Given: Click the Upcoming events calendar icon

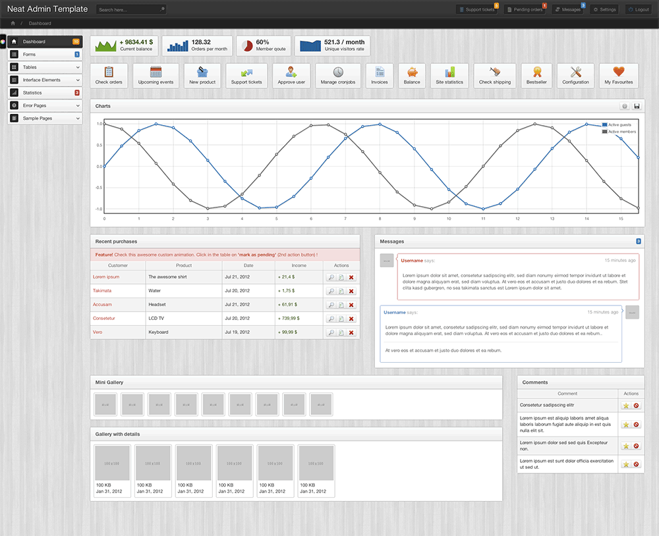Looking at the screenshot, I should pos(156,72).
